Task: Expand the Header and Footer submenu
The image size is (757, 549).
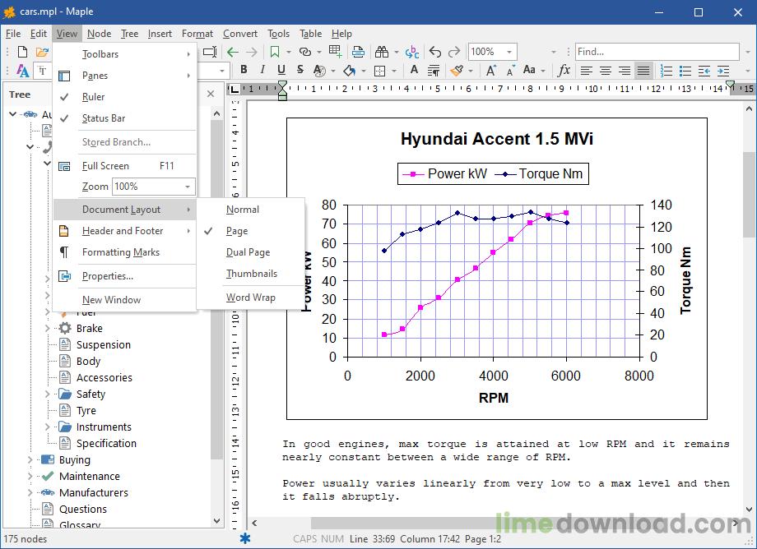Action: (x=124, y=231)
